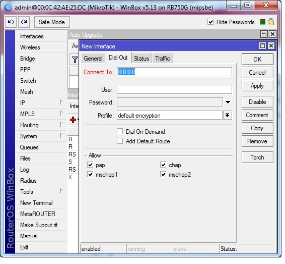Open the Log menu
The height and width of the screenshot is (264, 285).
tap(41, 170)
